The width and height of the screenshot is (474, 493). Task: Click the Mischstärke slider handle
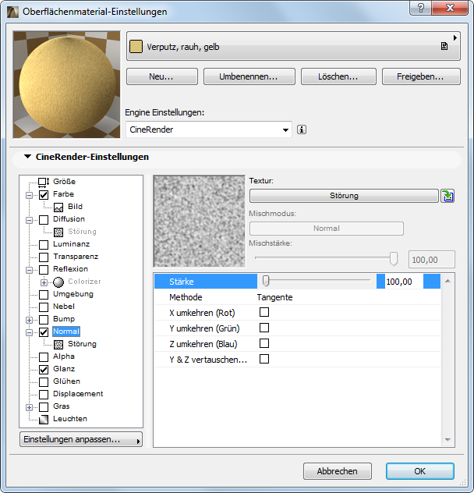click(393, 258)
